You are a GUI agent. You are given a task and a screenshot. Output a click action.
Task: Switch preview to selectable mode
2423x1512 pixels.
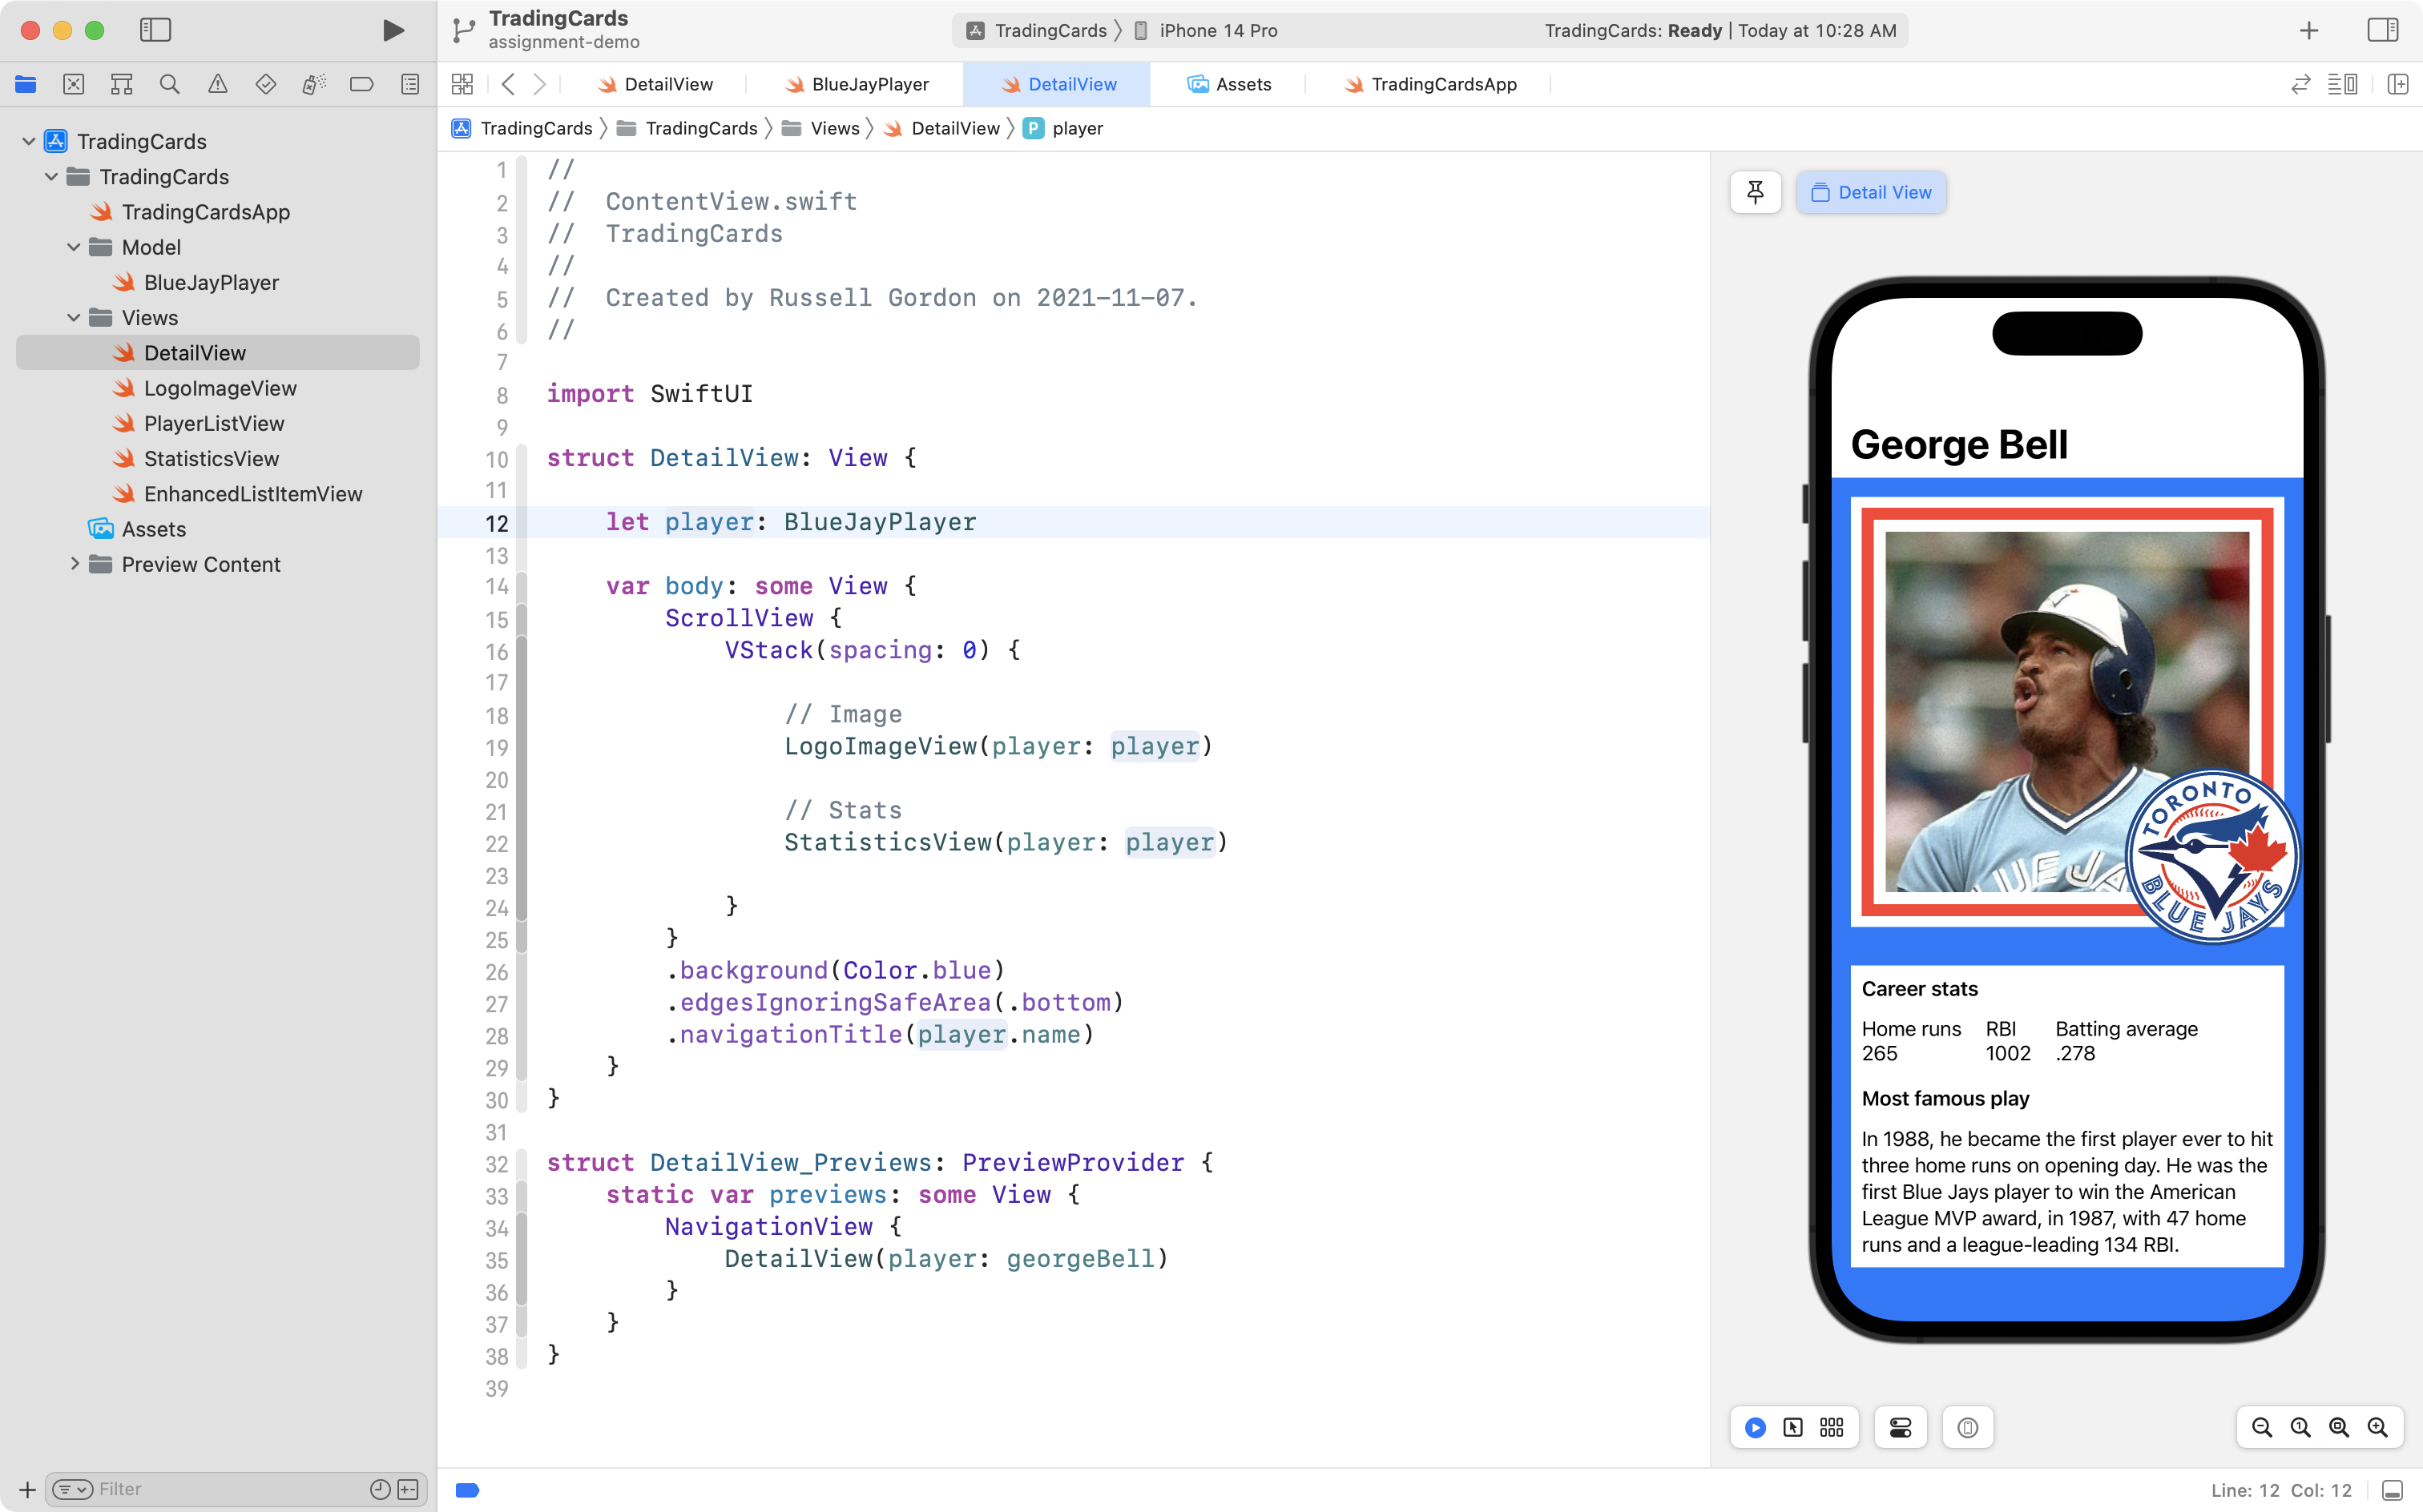coord(1792,1427)
